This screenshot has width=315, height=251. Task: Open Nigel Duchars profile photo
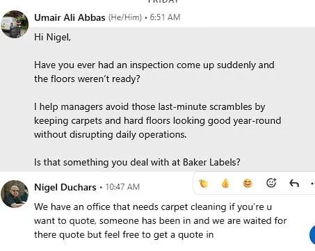pos(15,194)
